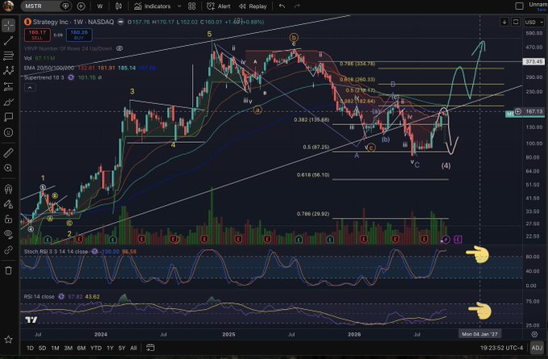Open the favorites star toolbar
The image size is (548, 359).
[8, 340]
